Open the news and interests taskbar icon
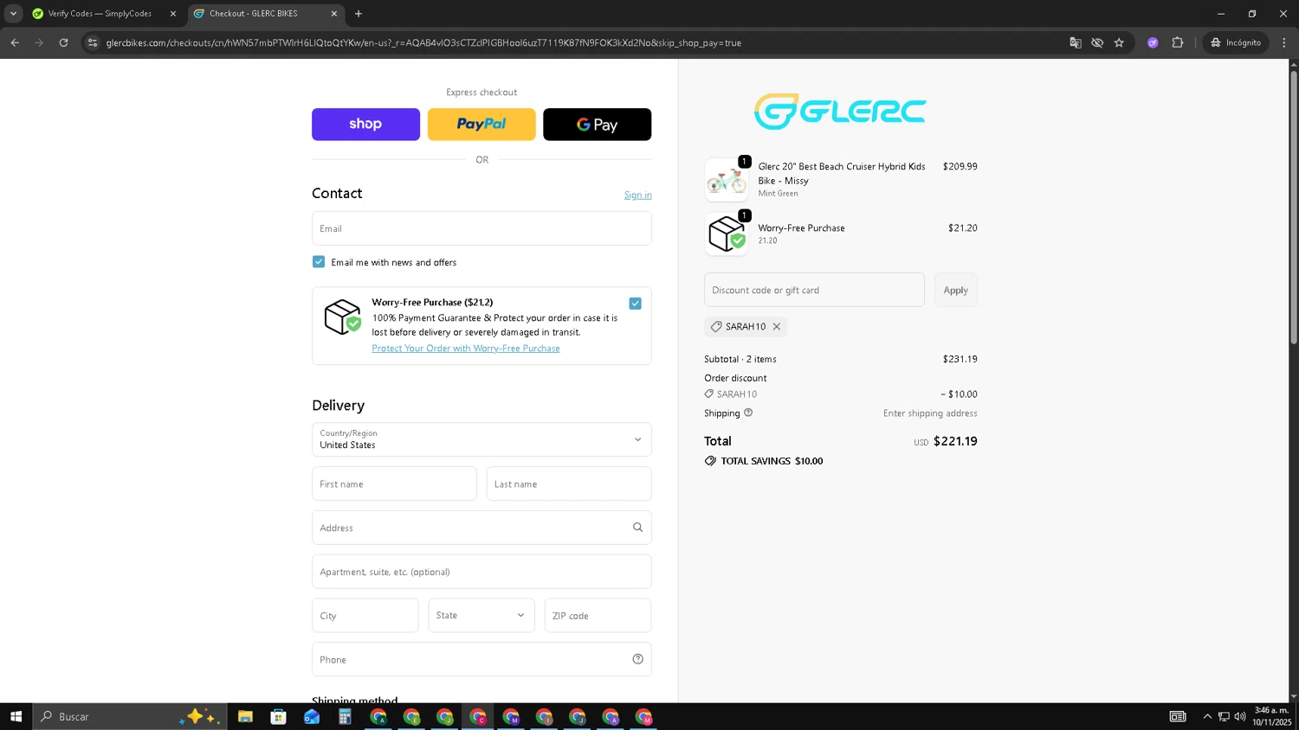 1178,716
